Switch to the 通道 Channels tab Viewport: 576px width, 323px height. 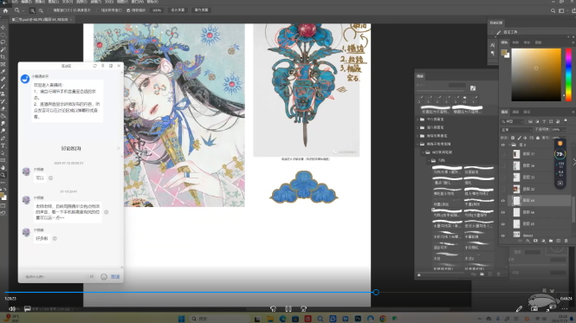coord(515,112)
